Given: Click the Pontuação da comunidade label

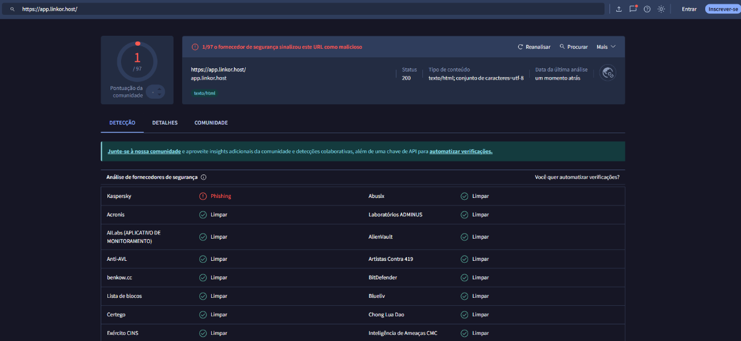Looking at the screenshot, I should [128, 91].
